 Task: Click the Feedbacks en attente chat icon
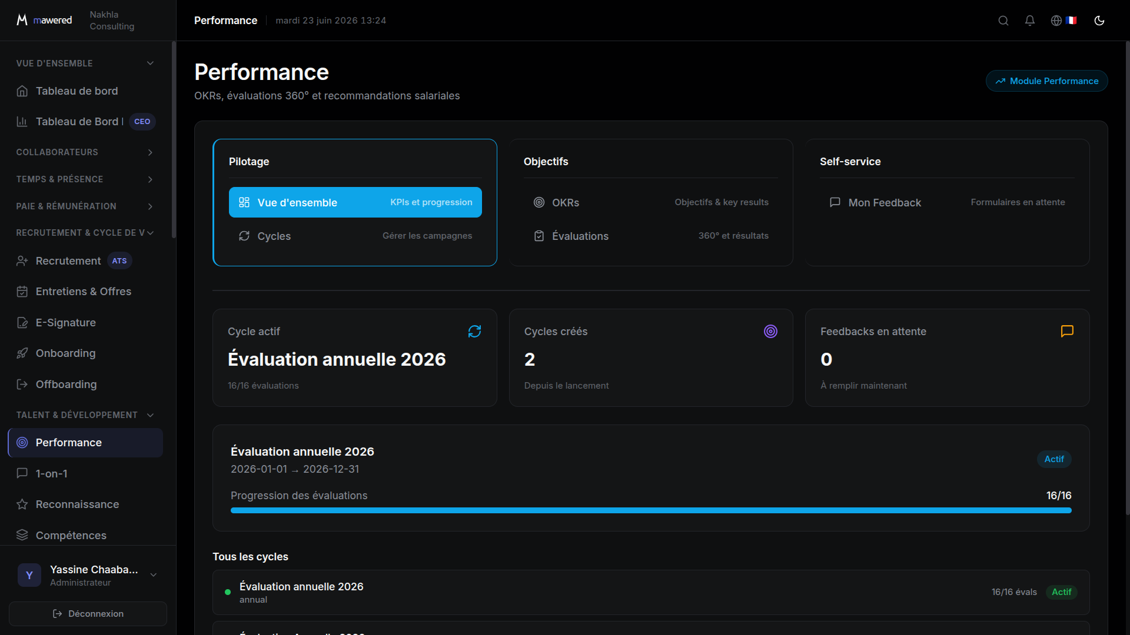[1067, 332]
